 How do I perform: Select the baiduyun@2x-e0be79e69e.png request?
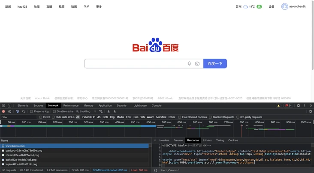pos(75,151)
